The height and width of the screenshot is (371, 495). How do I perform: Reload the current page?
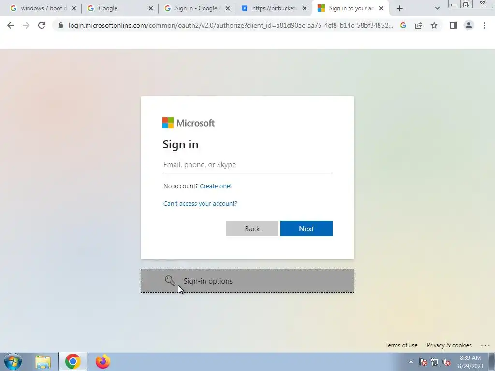[x=42, y=25]
